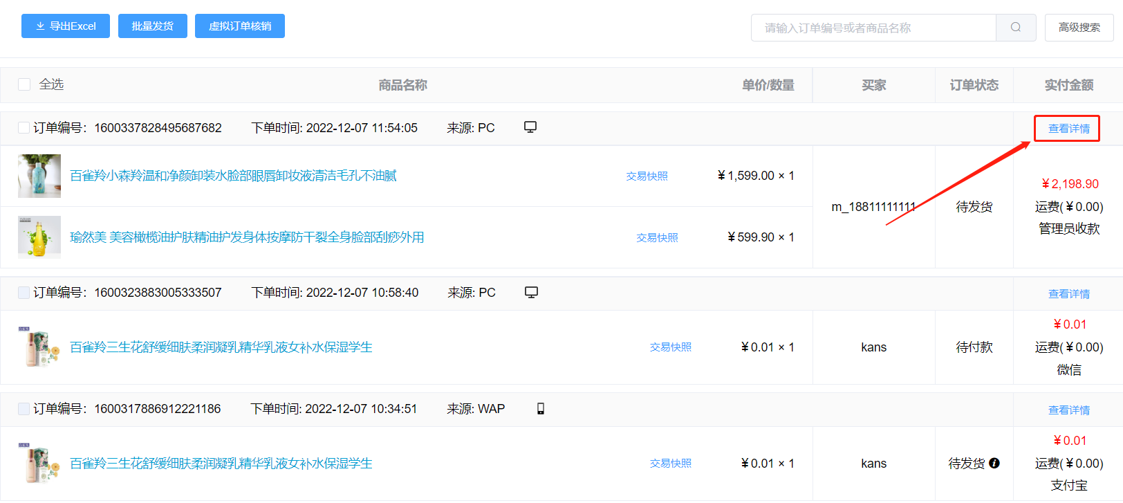Click the 待发货 status of the m_18811111111 order
Image resolution: width=1123 pixels, height=503 pixels.
point(974,207)
